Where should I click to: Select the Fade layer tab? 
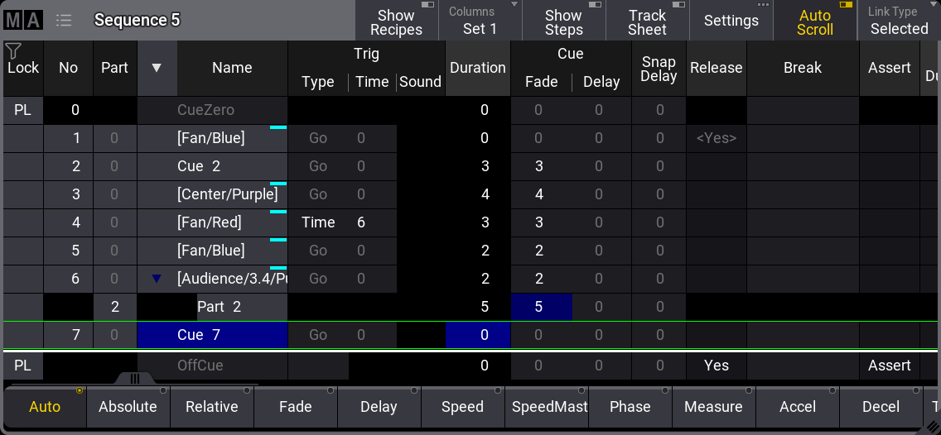pyautogui.click(x=295, y=407)
